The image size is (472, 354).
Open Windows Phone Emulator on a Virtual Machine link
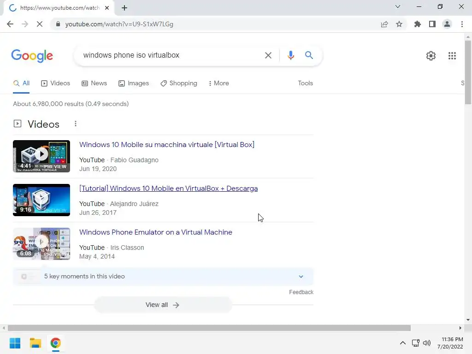(x=156, y=232)
